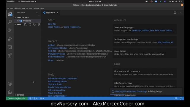The image size is (190, 107).
Task: Open Product documentation link
Action: pos(59,87)
